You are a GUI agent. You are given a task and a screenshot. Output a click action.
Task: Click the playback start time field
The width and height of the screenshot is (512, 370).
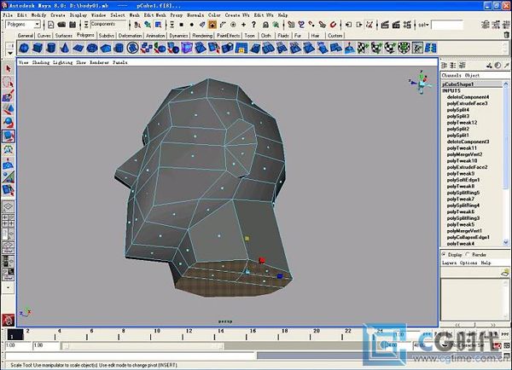click(45, 345)
